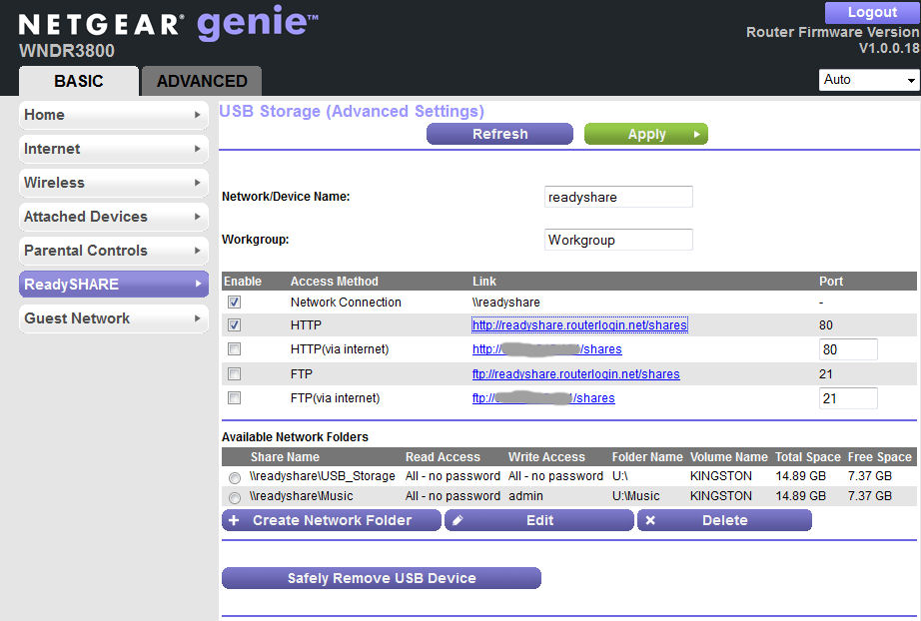Click the U:\Music folder name cell
Viewport: 921px width, 621px height.
[x=636, y=496]
